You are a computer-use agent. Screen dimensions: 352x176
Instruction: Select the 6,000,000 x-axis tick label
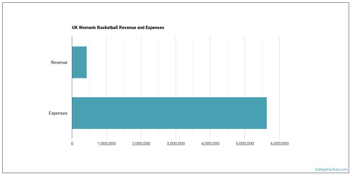[279, 144]
